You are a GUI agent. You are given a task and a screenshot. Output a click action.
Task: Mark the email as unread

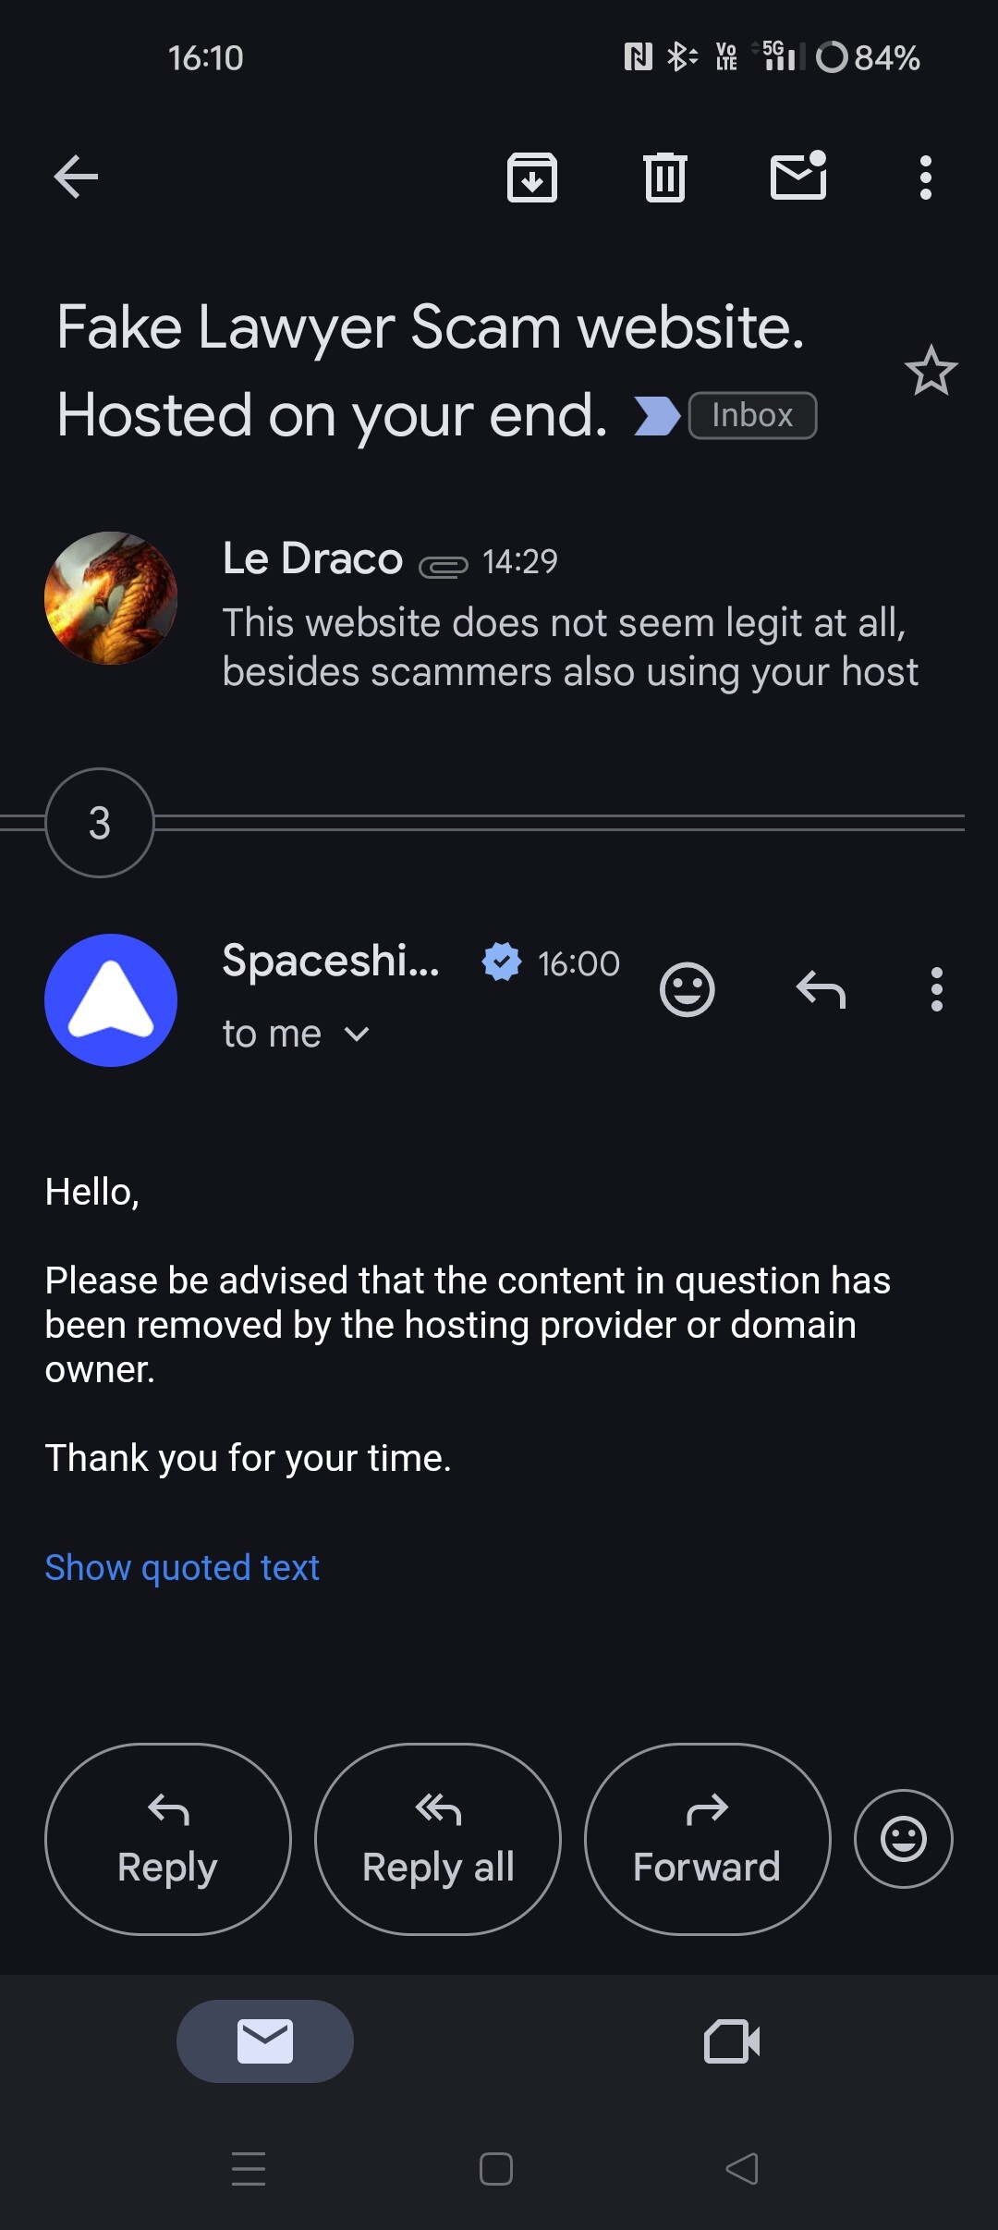(798, 177)
